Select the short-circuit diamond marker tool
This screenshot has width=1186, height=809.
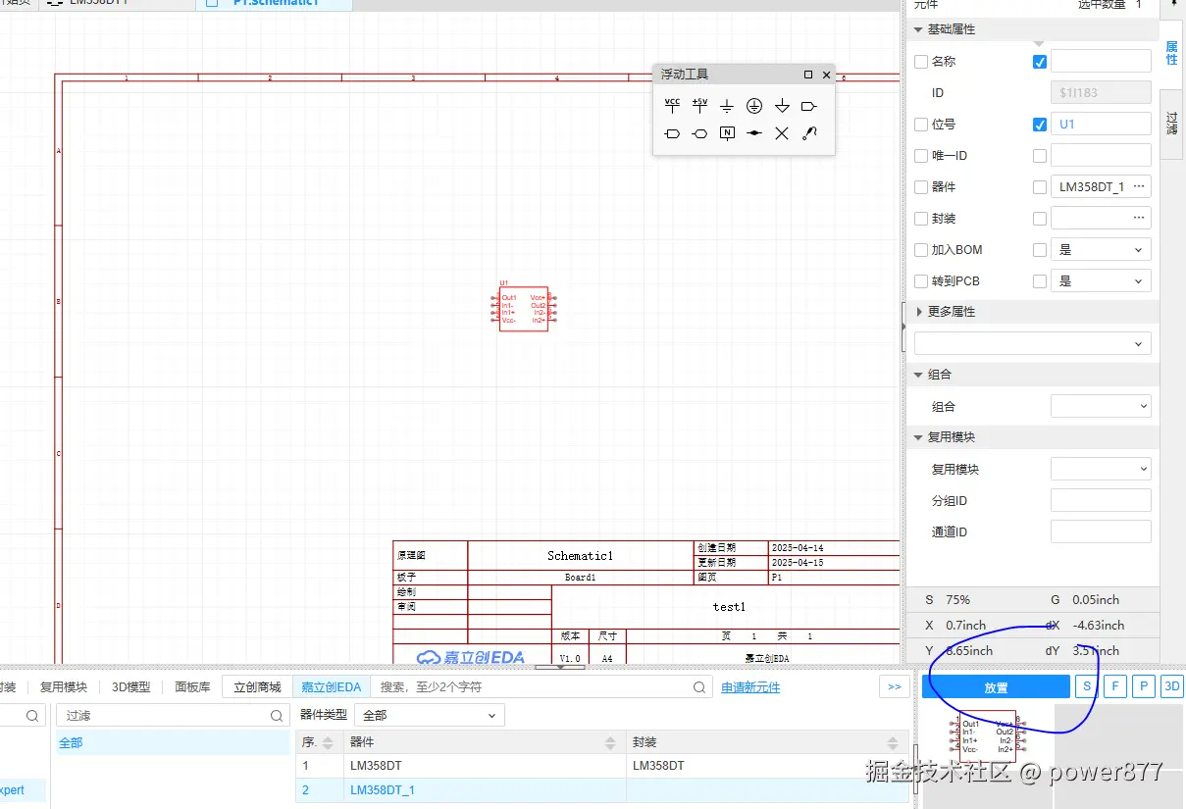click(754, 133)
